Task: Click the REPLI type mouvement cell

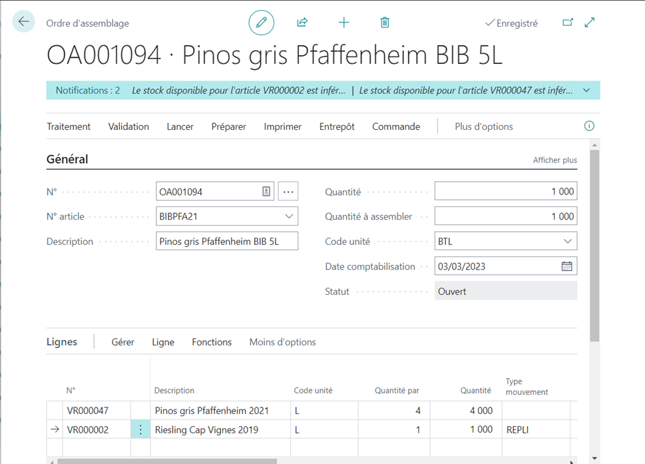Action: pos(536,429)
